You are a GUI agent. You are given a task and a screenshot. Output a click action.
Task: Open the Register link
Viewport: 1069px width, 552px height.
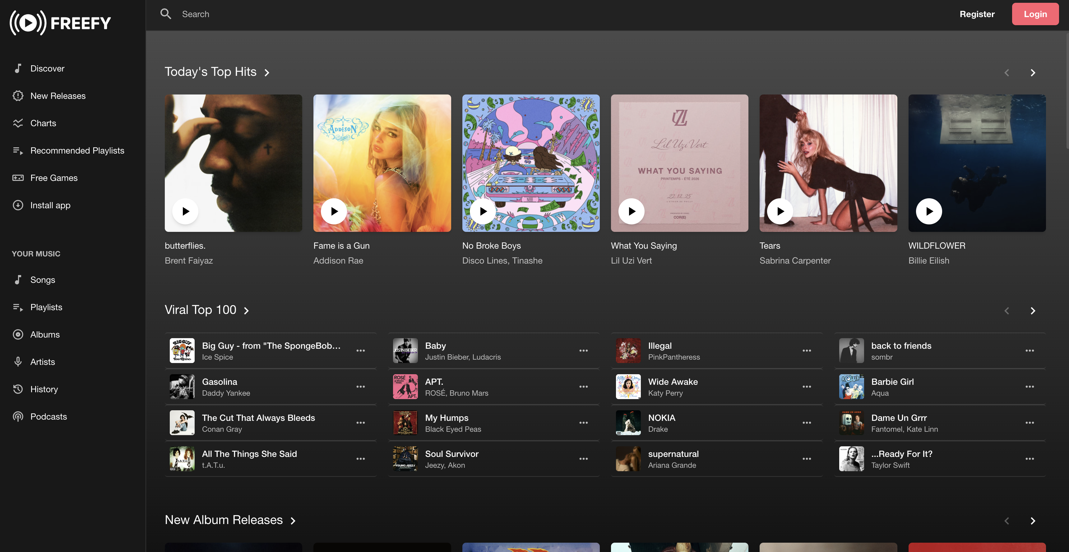pyautogui.click(x=977, y=14)
